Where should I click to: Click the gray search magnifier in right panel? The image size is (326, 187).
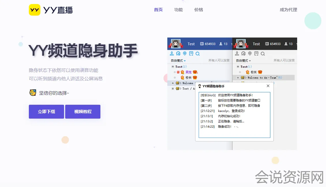point(263,54)
